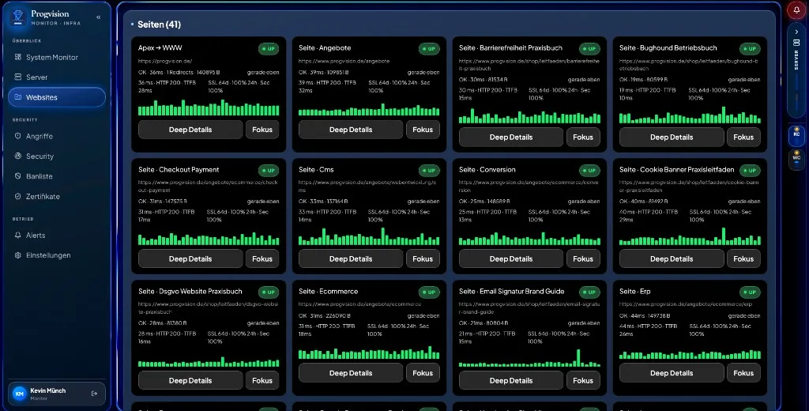Open the Banliste page
The width and height of the screenshot is (809, 411).
coord(57,176)
